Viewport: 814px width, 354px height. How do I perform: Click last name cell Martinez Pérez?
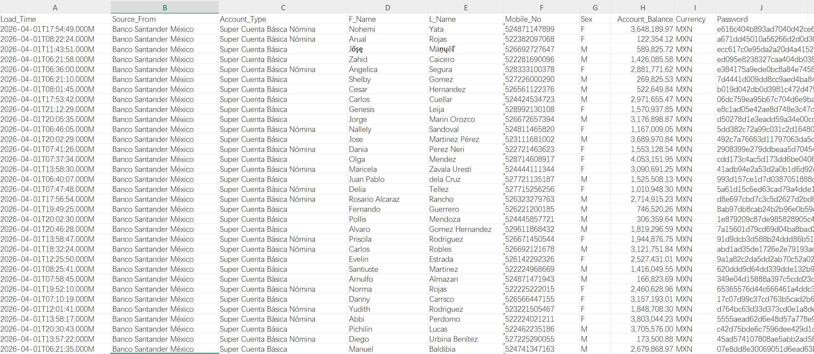point(466,139)
